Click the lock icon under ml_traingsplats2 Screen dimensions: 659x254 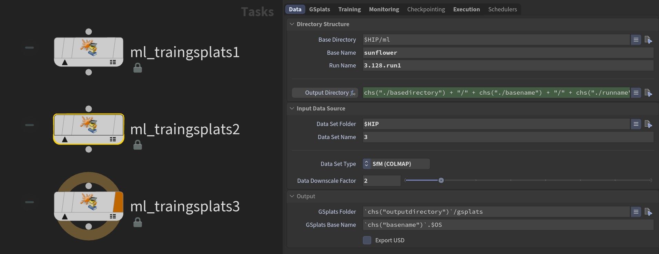pos(138,145)
